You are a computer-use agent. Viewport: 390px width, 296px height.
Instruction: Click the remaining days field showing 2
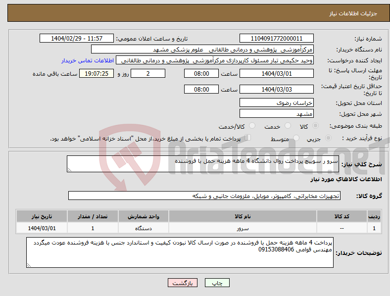coord(148,73)
